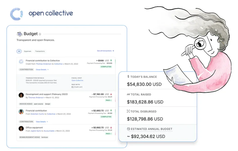Click the Budget info circle icon
Image resolution: width=238 pixels, height=151 pixels.
coord(40,34)
